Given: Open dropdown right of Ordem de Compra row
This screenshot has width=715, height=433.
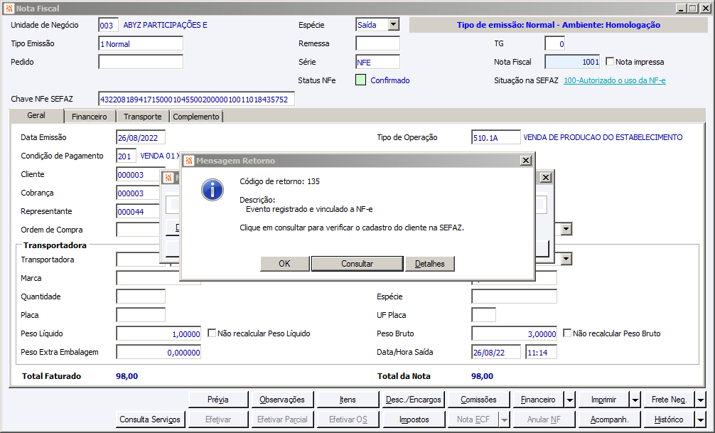Looking at the screenshot, I should tap(566, 229).
